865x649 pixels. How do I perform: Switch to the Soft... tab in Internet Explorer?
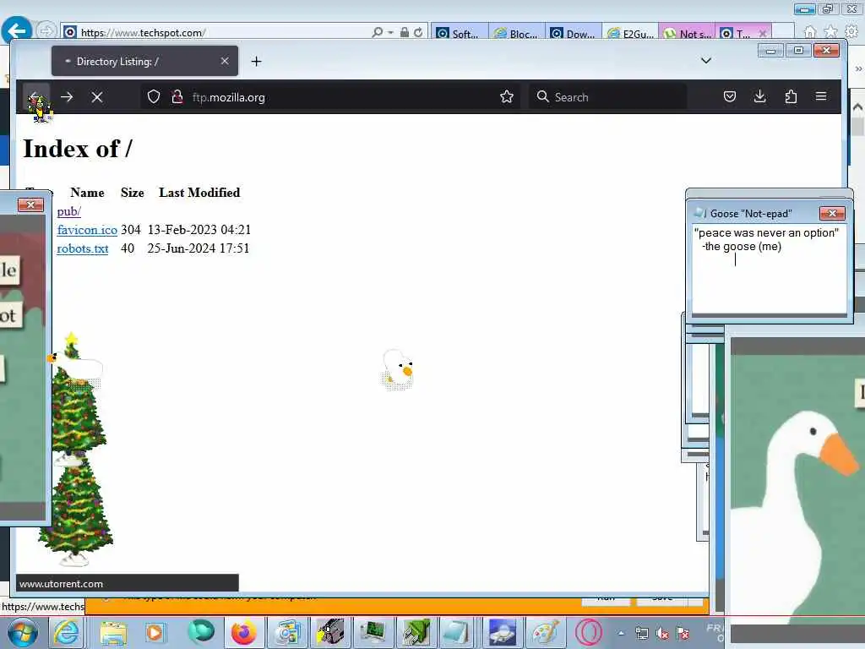tap(459, 33)
